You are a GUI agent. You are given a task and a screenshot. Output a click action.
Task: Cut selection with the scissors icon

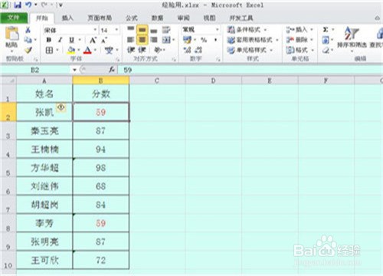pos(28,30)
